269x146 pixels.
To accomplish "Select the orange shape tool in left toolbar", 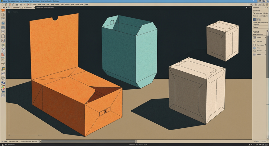I will (x=3, y=10).
